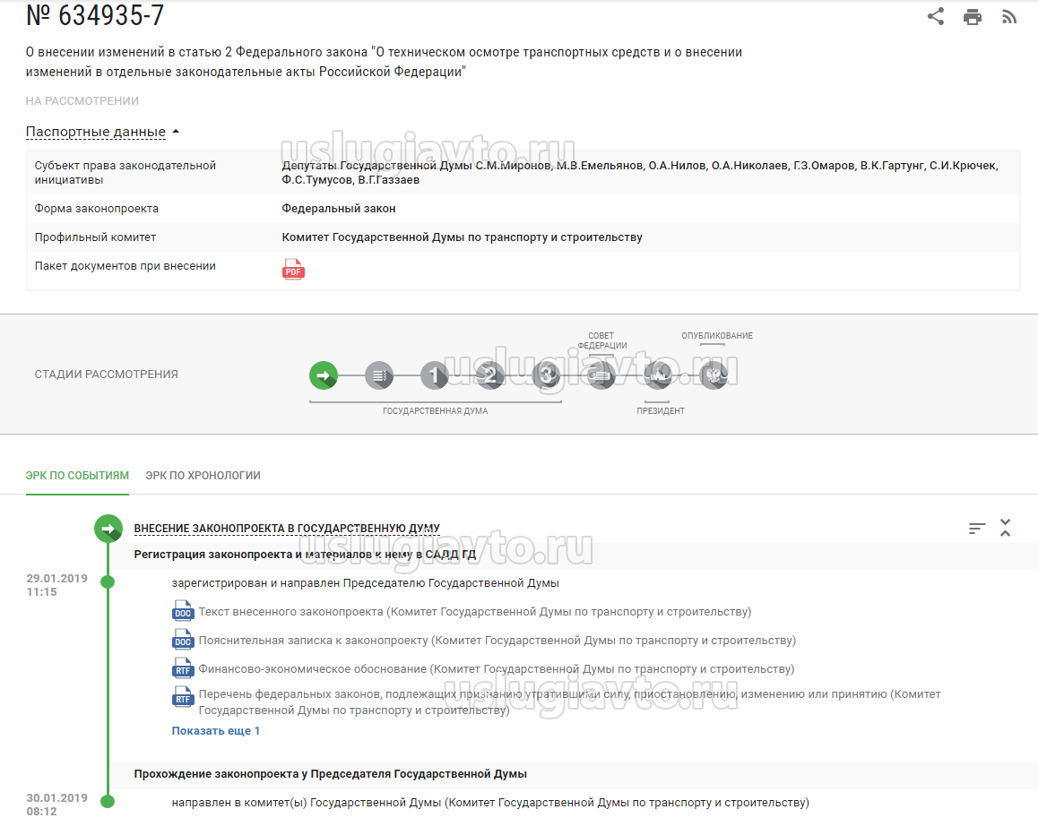This screenshot has width=1038, height=818.
Task: Open the RTF icon for financial justification
Action: tap(183, 669)
